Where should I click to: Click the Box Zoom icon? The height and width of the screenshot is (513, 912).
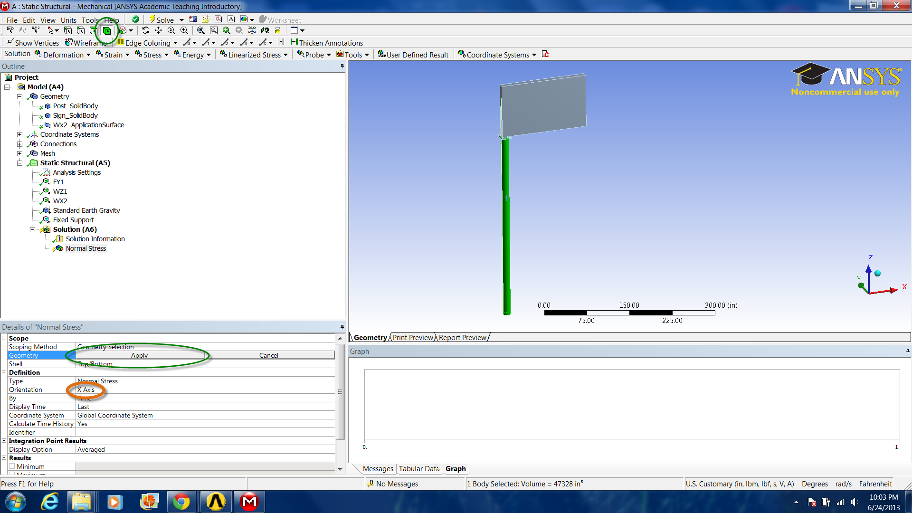214,30
